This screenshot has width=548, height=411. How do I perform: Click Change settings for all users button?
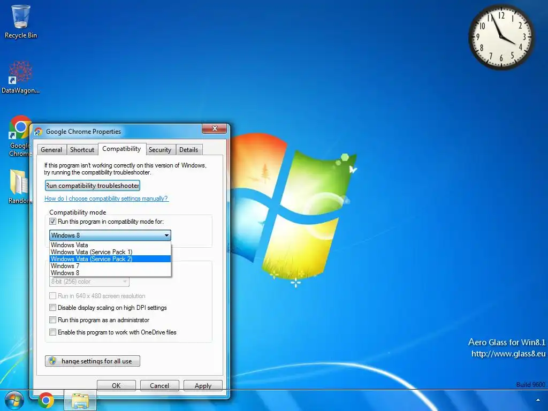pyautogui.click(x=92, y=361)
